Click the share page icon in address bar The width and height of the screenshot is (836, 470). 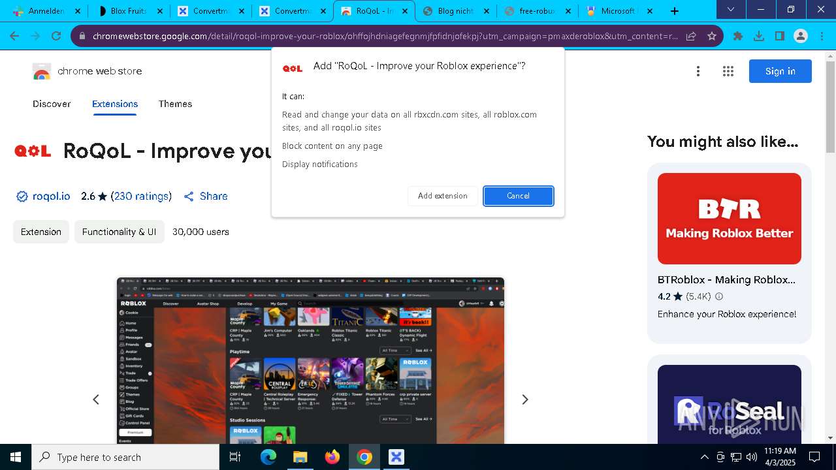coord(691,37)
